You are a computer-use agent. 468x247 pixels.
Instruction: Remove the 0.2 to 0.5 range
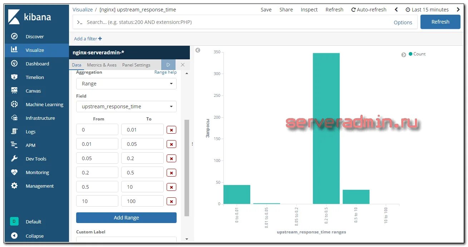[172, 173]
